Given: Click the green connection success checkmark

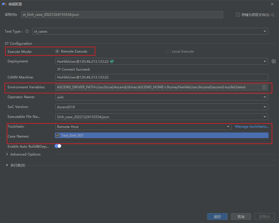Looking at the screenshot, I should pos(112,61).
